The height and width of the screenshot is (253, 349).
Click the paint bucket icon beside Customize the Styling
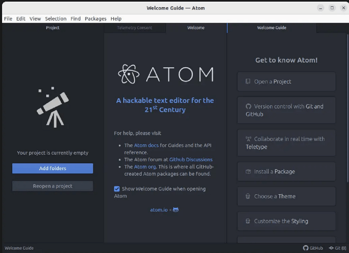tap(248, 221)
